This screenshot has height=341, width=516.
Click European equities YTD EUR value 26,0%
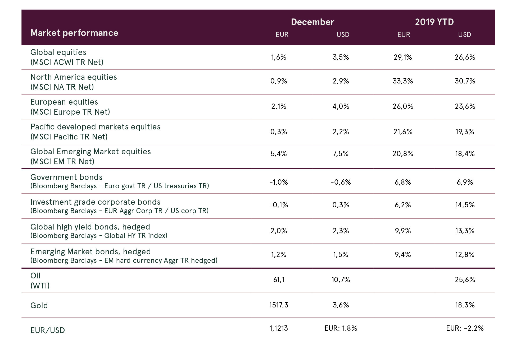click(403, 106)
